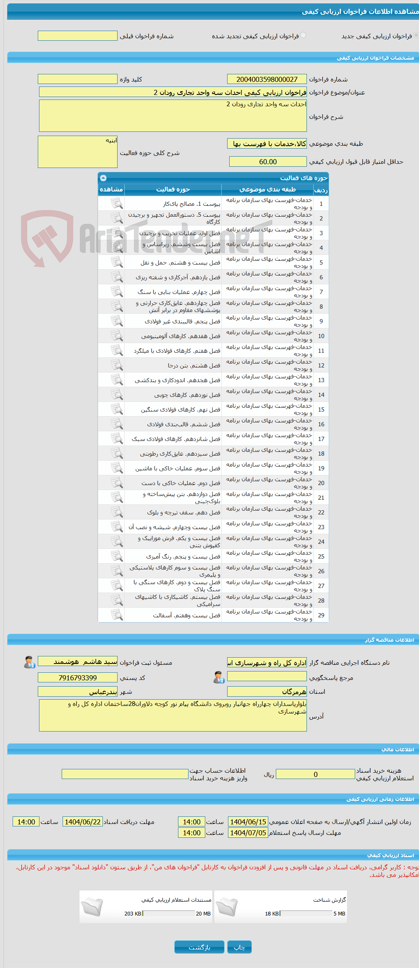Open view icon for row 16 قالب‌بندی فولادی
The image size is (419, 968).
coord(117,424)
